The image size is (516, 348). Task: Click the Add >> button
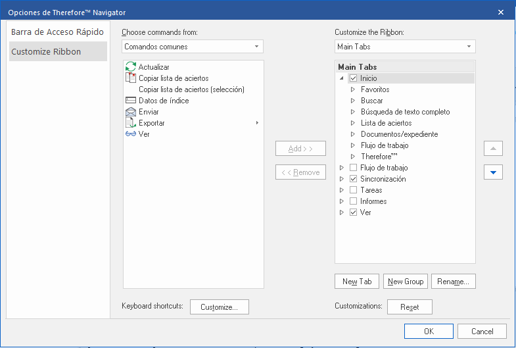[300, 149]
